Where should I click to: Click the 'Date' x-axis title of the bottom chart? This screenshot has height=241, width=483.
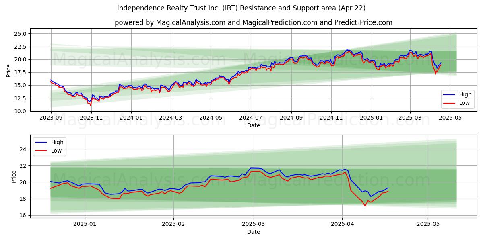pyautogui.click(x=254, y=232)
